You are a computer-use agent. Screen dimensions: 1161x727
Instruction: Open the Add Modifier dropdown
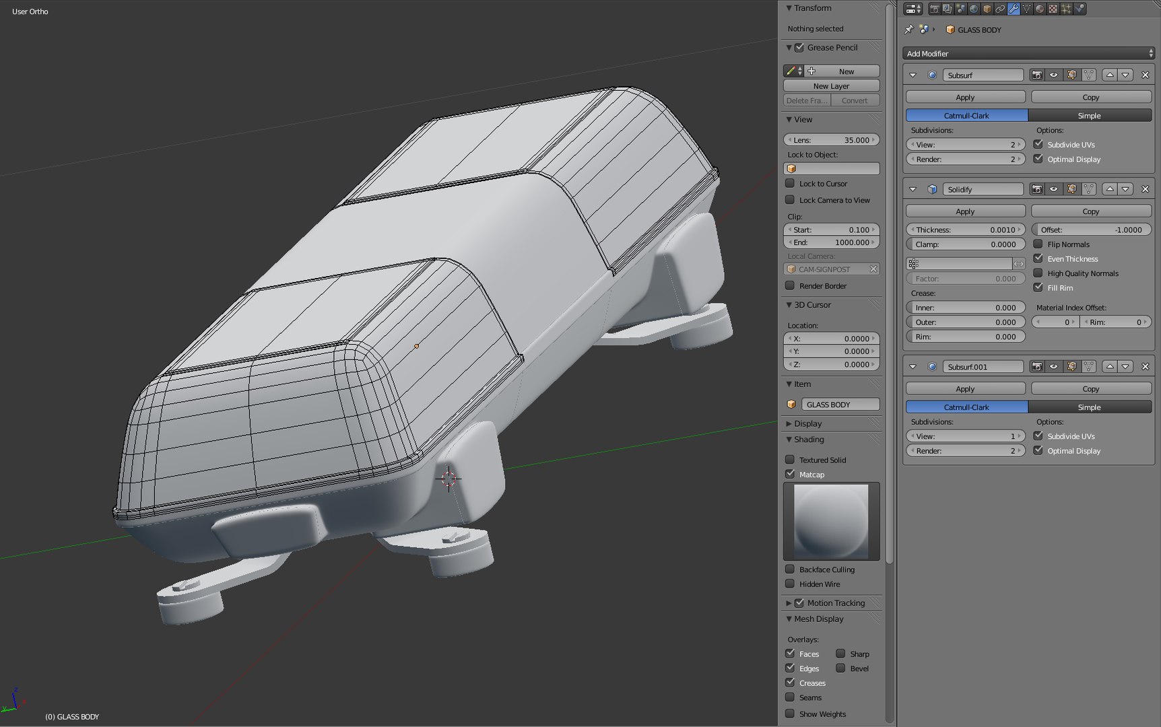tap(1028, 53)
